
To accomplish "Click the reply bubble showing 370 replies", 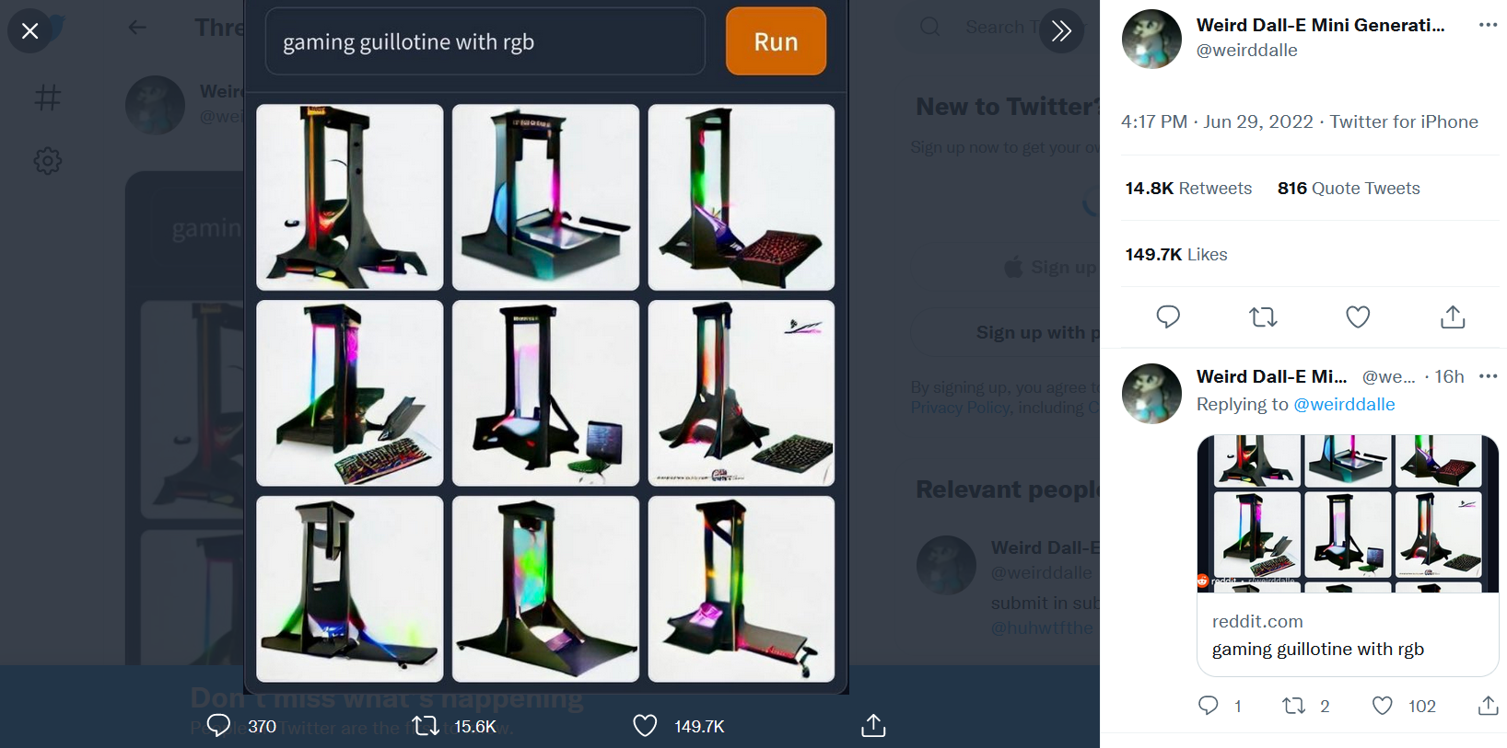I will pos(218,726).
